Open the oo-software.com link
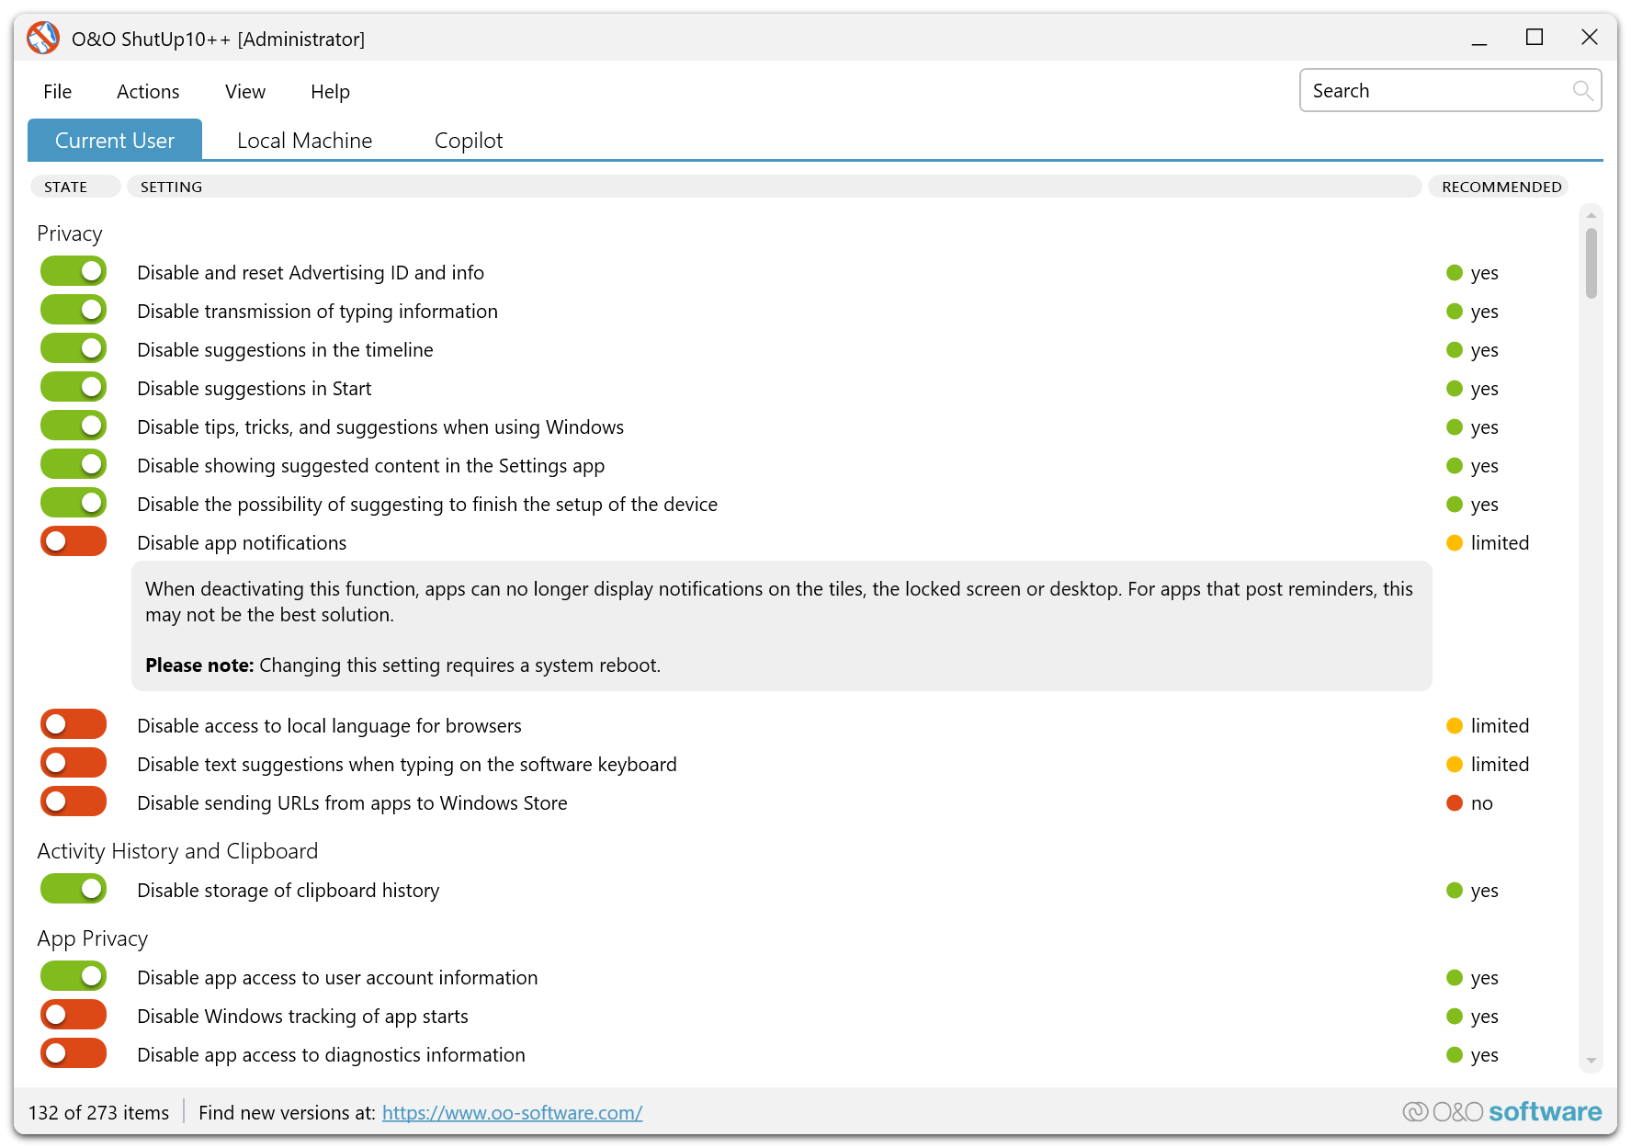This screenshot has width=1631, height=1148. (x=512, y=1113)
